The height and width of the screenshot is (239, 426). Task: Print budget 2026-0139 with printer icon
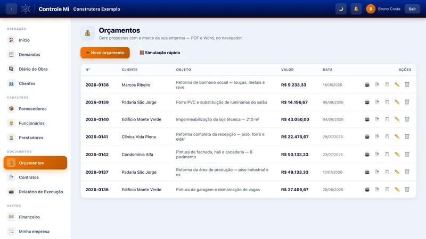(x=367, y=102)
